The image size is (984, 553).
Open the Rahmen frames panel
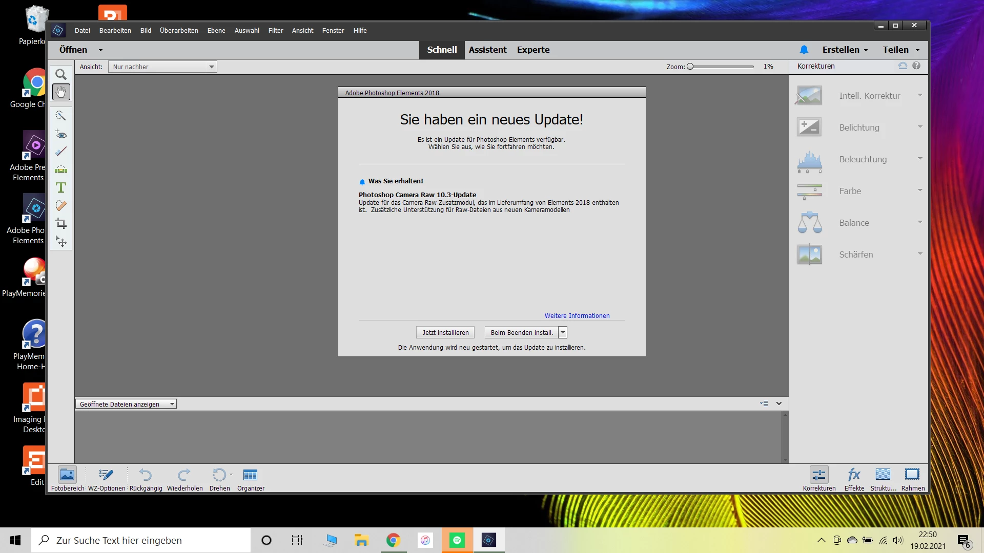[x=913, y=479]
